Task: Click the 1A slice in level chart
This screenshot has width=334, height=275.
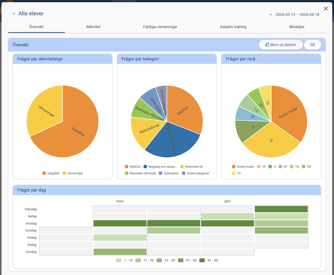Action: 271,142
